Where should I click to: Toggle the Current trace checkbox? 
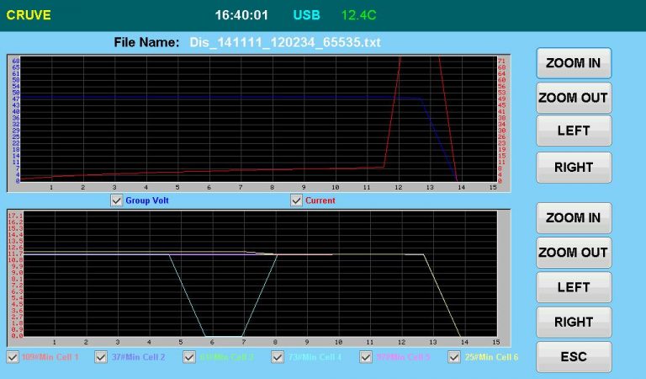296,200
